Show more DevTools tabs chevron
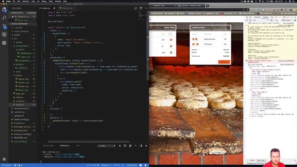The height and width of the screenshot is (167, 297). coord(276,17)
